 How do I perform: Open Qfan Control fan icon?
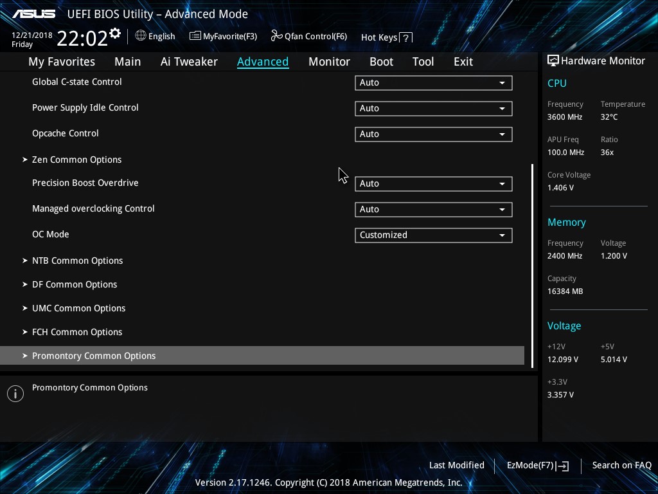(x=276, y=36)
